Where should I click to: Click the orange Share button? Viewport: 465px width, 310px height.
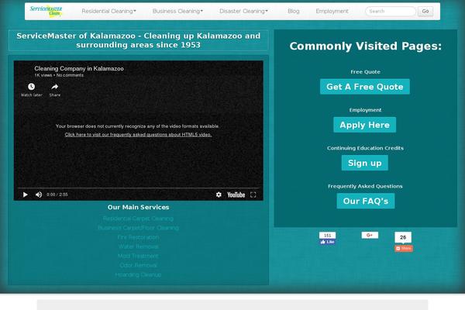(403, 248)
